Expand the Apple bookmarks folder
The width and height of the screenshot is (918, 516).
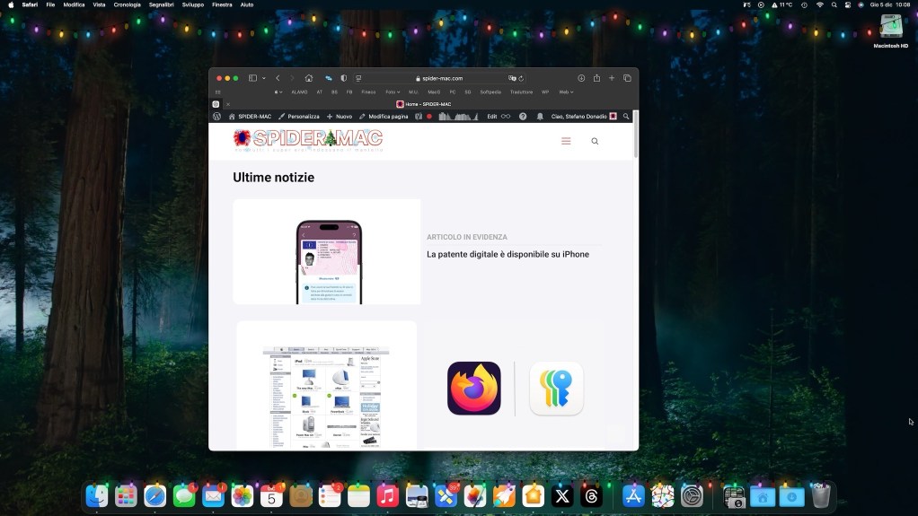coord(278,92)
